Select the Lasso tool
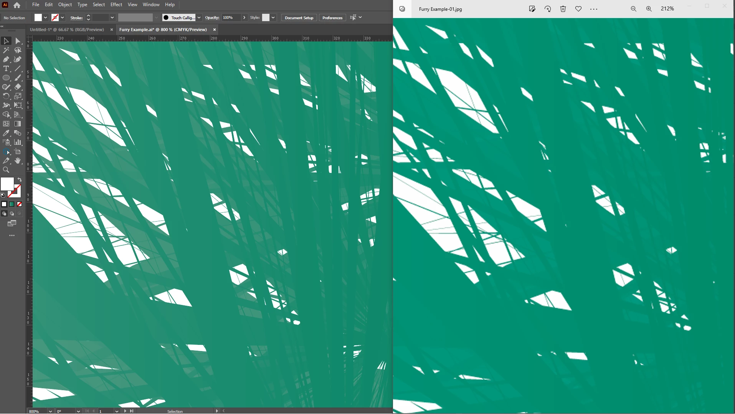Screen dimensions: 735x414 (18, 50)
